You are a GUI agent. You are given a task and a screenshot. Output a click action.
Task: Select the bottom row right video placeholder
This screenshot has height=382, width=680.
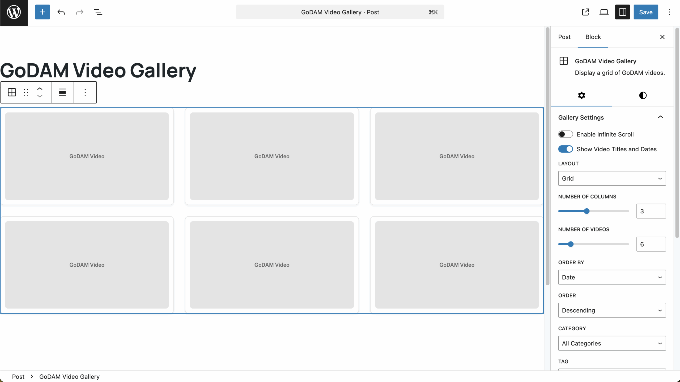pos(457,265)
